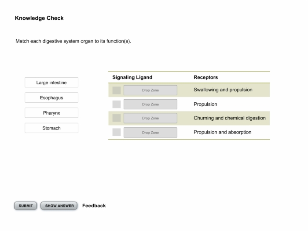308x231 pixels.
Task: Pick the Stomach answer tile
Action: [51, 128]
